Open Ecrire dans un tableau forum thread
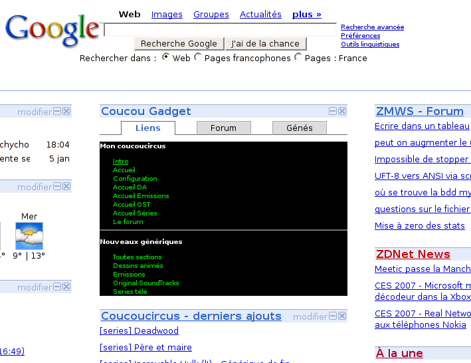Screen dimensions: 471x363 pos(422,126)
